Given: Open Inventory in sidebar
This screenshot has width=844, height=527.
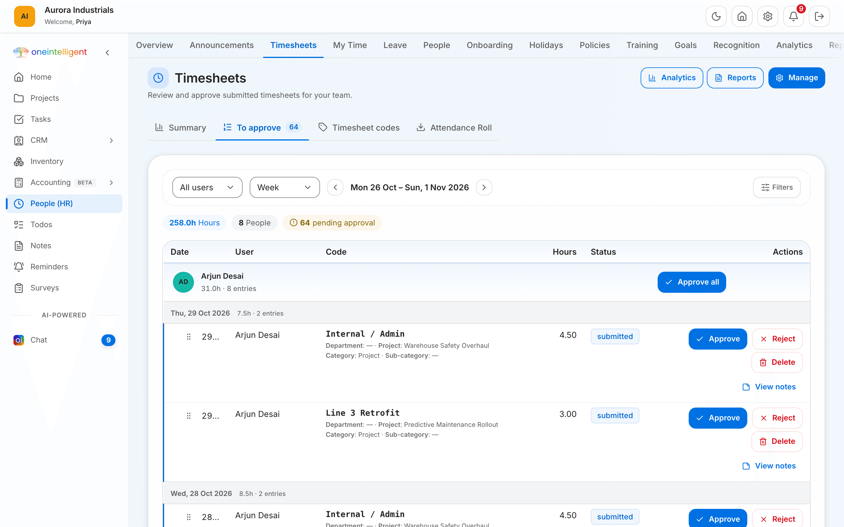Looking at the screenshot, I should click(x=64, y=161).
